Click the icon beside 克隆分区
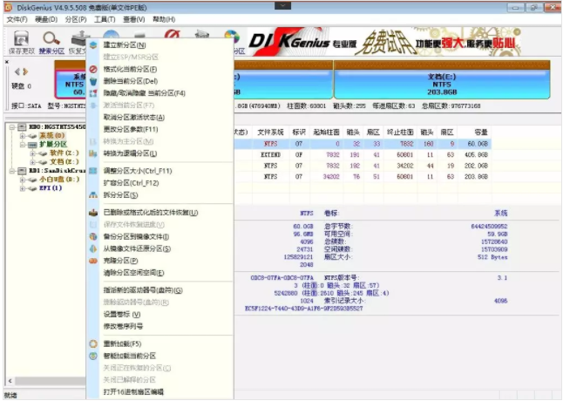Viewport: 570px width, 401px height. (x=93, y=261)
